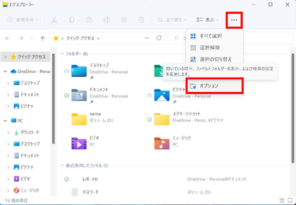
Task: Click the Cut scissors icon in toolbar
Action: (54, 20)
